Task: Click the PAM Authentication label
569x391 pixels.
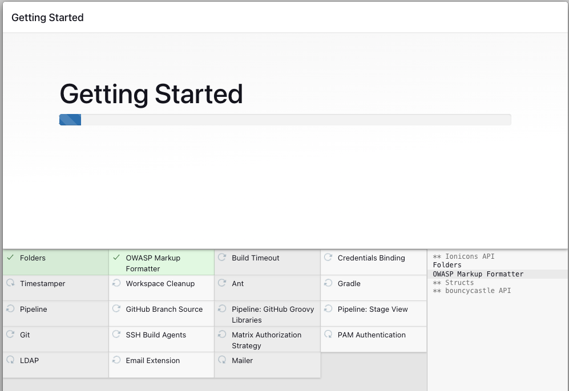Action: 372,335
